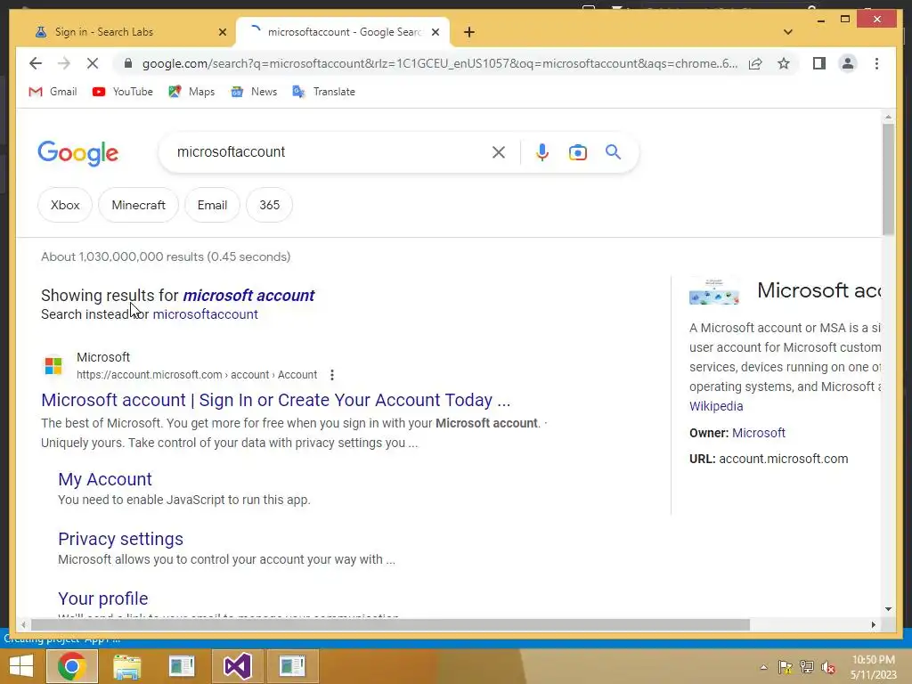Open the News bookmark
Image resolution: width=912 pixels, height=684 pixels.
pyautogui.click(x=254, y=92)
